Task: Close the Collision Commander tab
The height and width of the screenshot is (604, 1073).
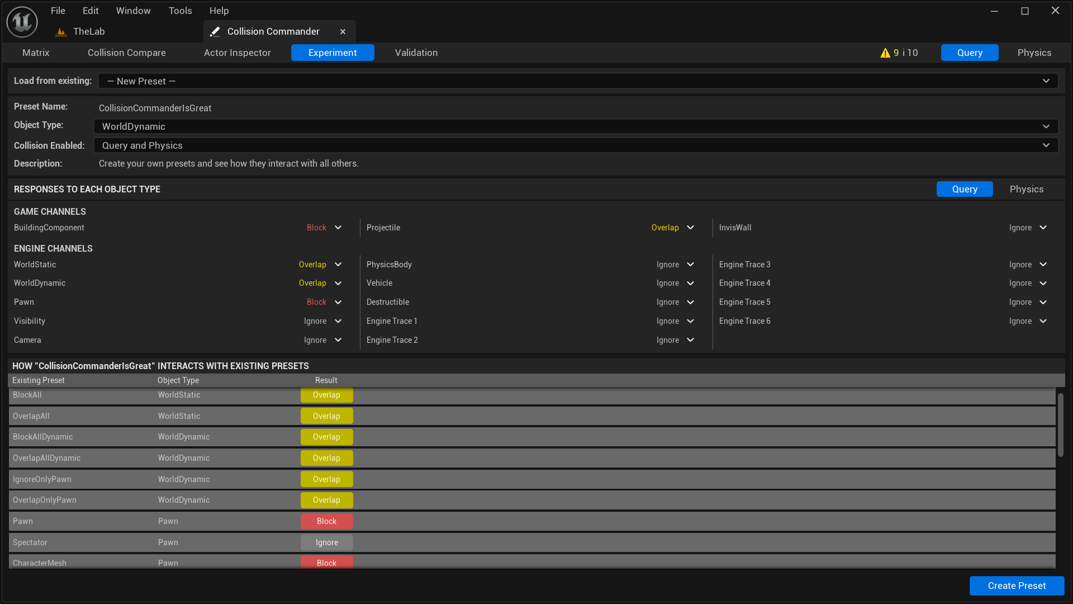Action: pos(343,31)
